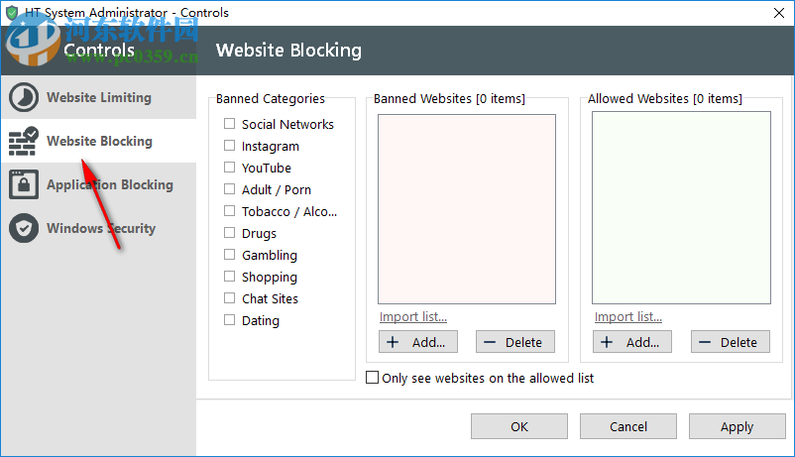Check the YouTube category checkbox
Screen dimensions: 795x457
(230, 168)
